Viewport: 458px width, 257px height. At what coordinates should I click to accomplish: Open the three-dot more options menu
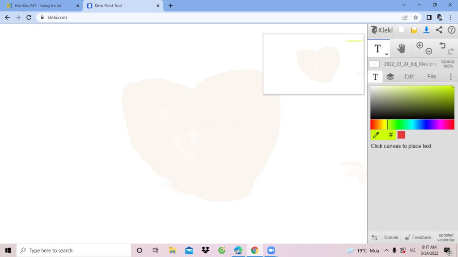tap(451, 76)
